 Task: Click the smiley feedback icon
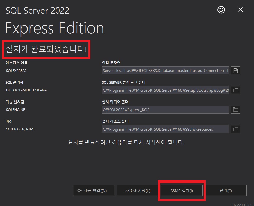click(221, 10)
